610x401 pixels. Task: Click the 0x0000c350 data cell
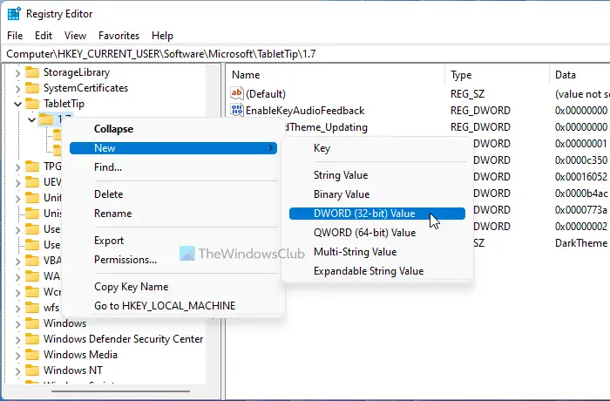[x=581, y=160]
